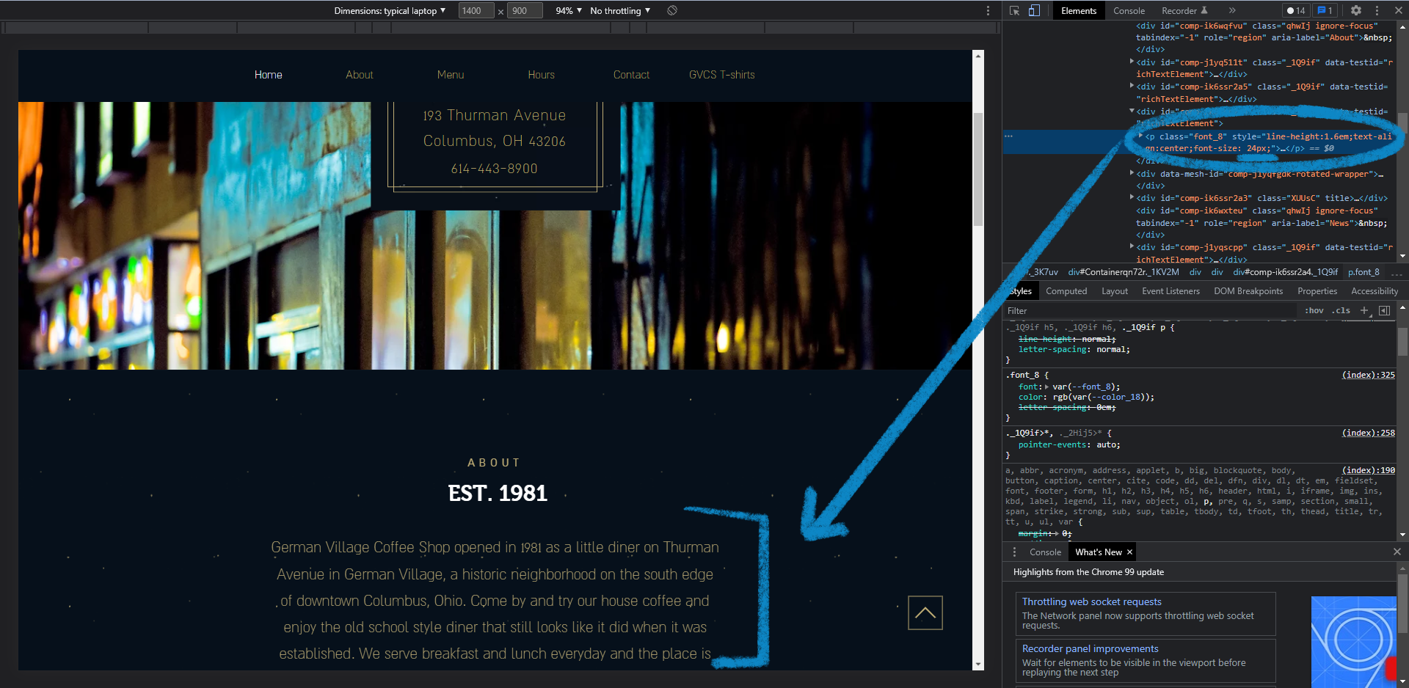This screenshot has height=688, width=1409.
Task: Click the viewport width field showing 1400
Action: 476,10
